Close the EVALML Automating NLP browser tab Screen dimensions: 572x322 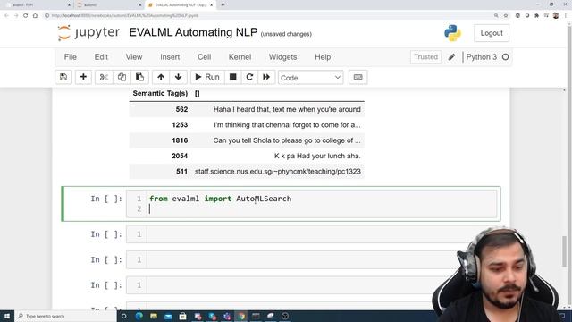tap(211, 5)
